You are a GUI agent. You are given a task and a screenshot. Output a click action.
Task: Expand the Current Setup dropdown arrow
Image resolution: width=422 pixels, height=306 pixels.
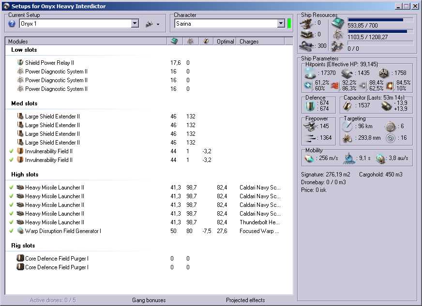pos(135,23)
